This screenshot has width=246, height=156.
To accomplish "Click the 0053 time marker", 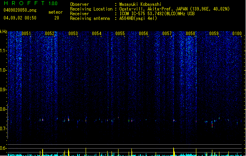I will [x=73, y=34].
